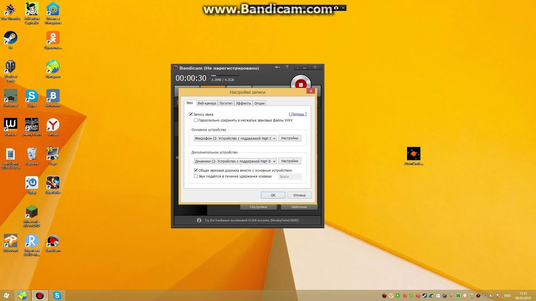Launch the Warface shortcut
The width and height of the screenshot is (536, 301).
tap(10, 127)
